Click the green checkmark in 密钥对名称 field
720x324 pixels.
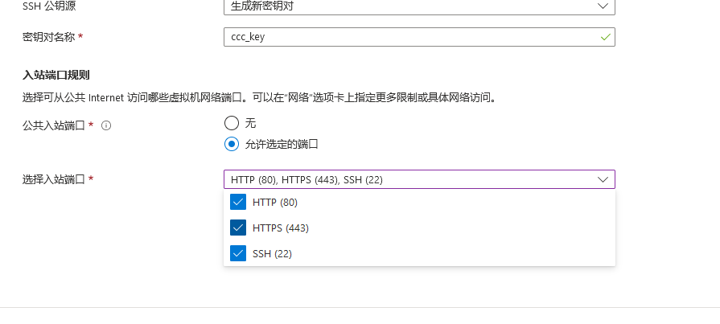point(605,37)
